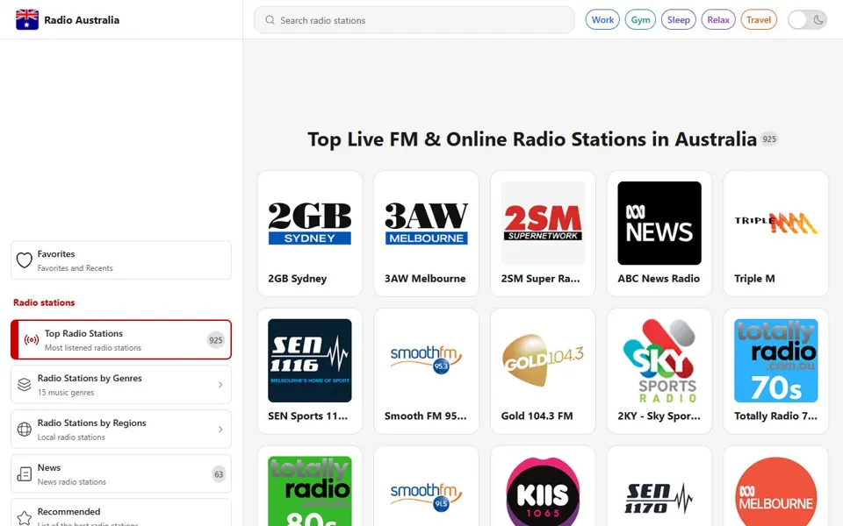The image size is (843, 526).
Task: Click the genres layers stack icon
Action: pyautogui.click(x=25, y=384)
